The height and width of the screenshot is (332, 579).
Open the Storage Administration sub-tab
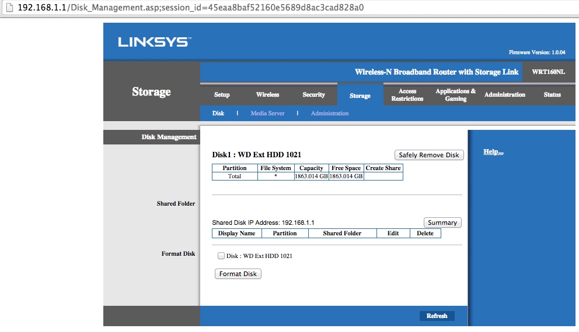(330, 113)
